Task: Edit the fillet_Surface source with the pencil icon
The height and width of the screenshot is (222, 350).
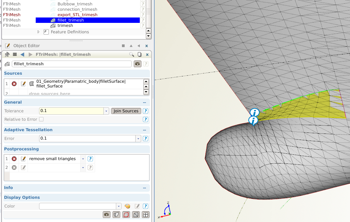Action: (23, 83)
